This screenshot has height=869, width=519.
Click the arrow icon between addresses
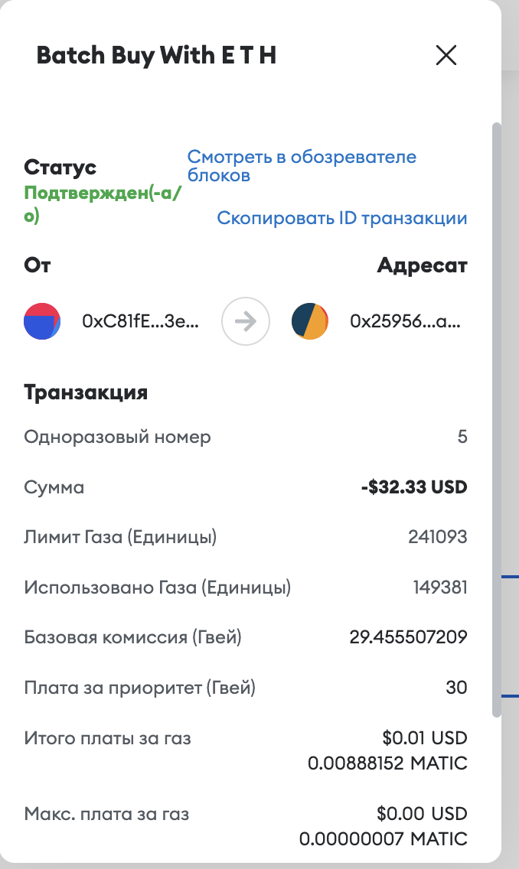(x=246, y=321)
